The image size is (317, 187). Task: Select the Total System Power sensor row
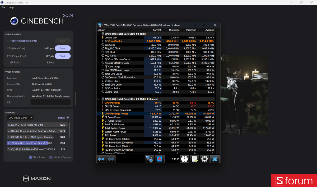point(156,128)
